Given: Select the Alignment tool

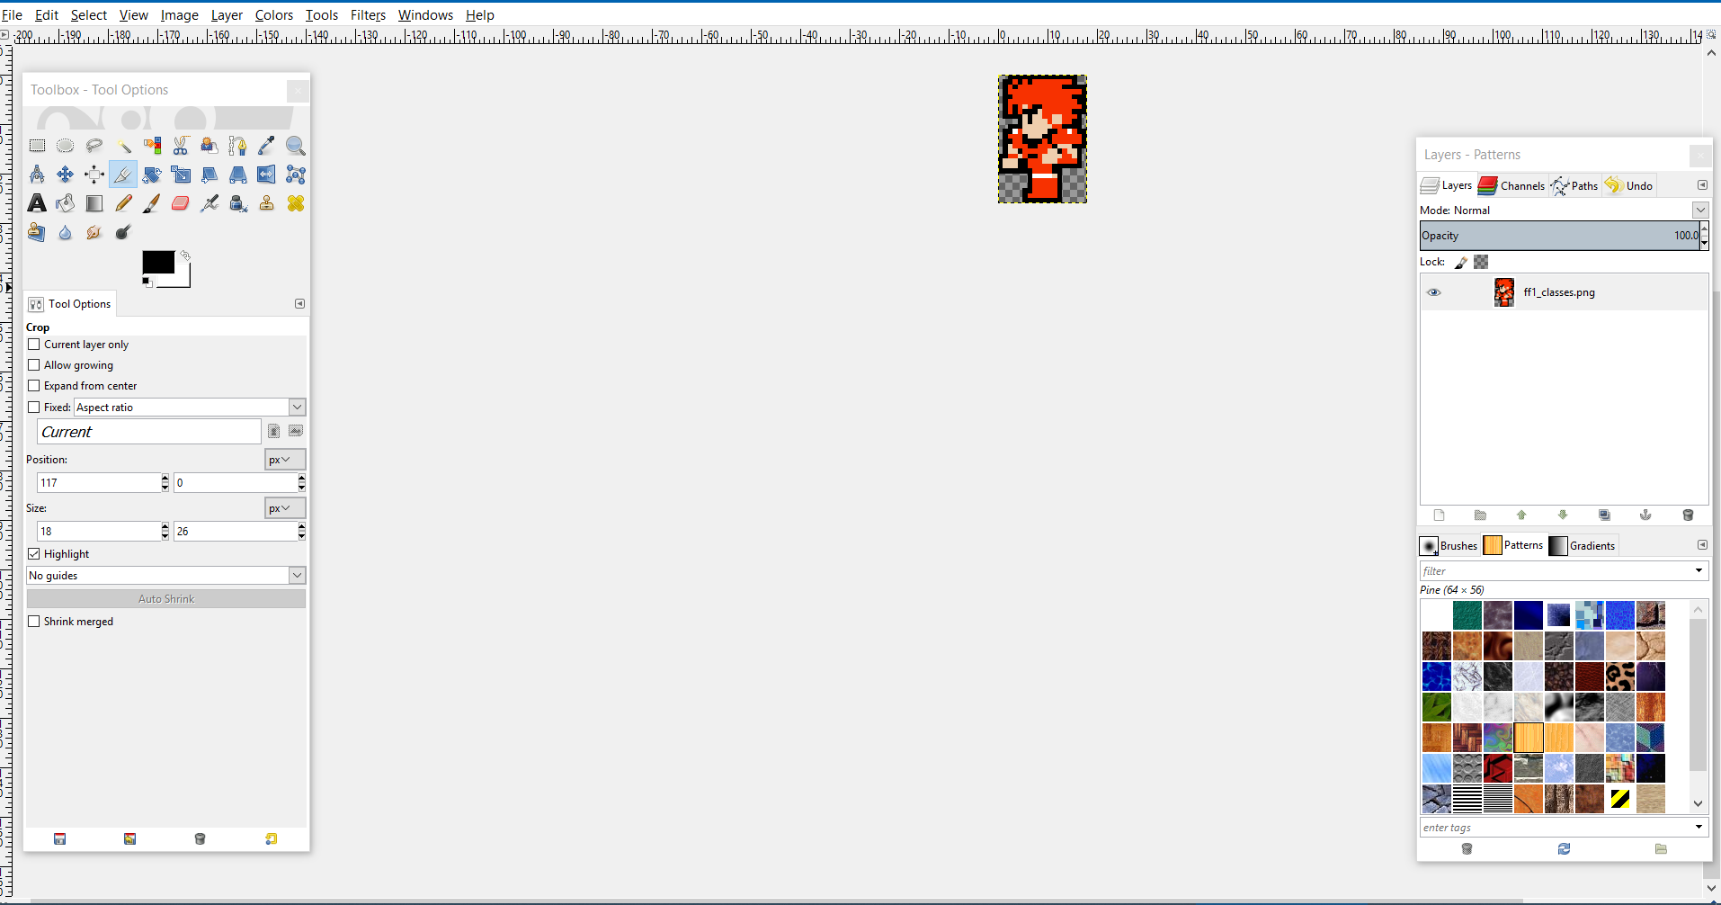Looking at the screenshot, I should 94,175.
